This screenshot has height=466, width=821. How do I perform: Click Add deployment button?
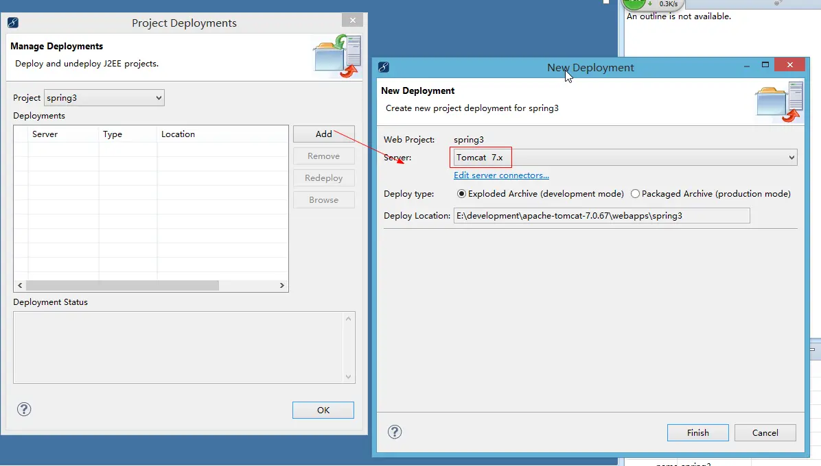[323, 134]
